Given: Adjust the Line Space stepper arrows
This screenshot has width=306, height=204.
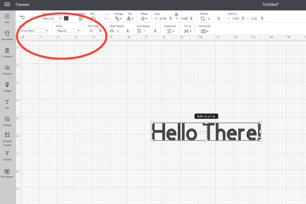Looking at the screenshot, I should [x=155, y=31].
